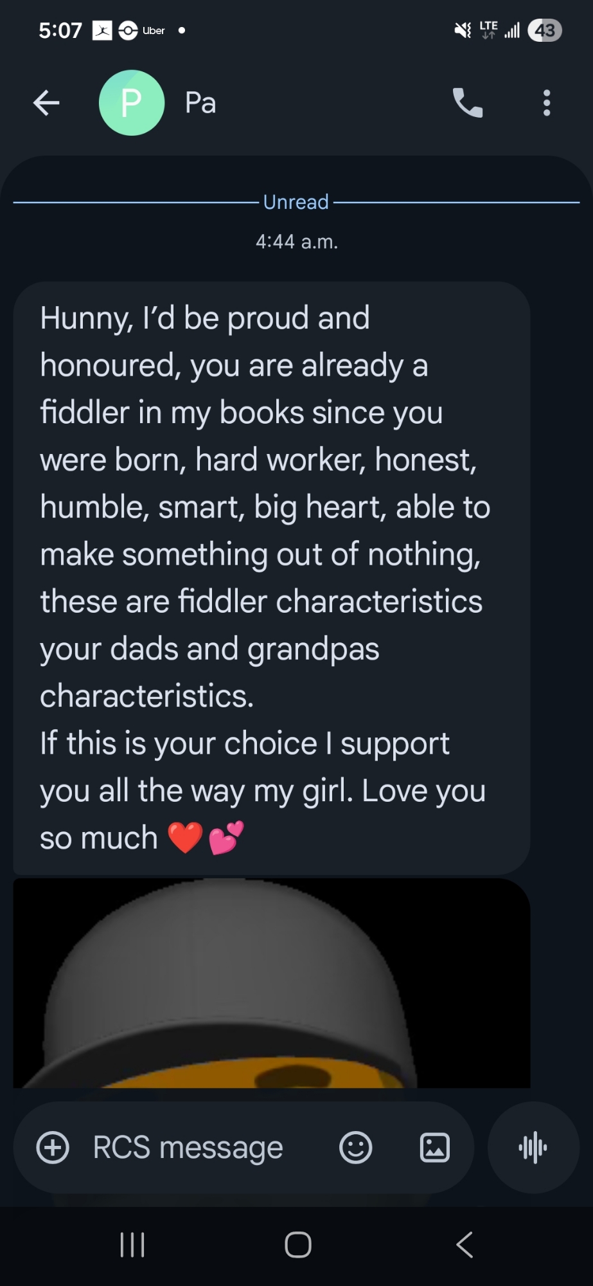Viewport: 593px width, 1286px height.
Task: Tap the contact name Pa
Action: coord(200,103)
